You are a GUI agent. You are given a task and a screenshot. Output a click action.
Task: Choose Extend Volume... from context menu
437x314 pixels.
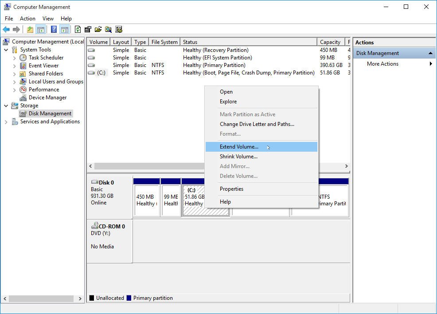tap(239, 147)
